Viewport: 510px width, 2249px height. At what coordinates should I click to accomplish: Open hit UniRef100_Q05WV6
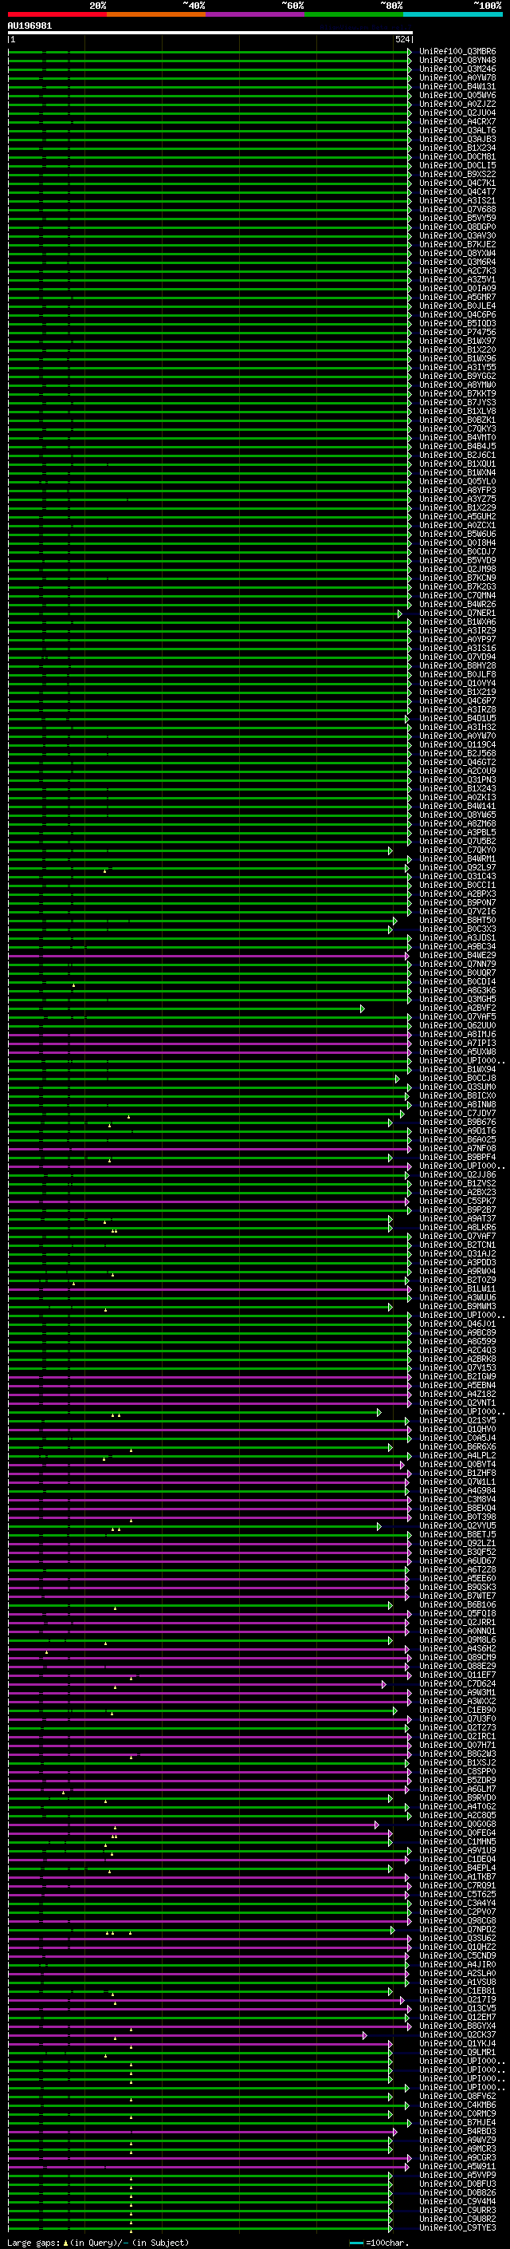(x=457, y=95)
